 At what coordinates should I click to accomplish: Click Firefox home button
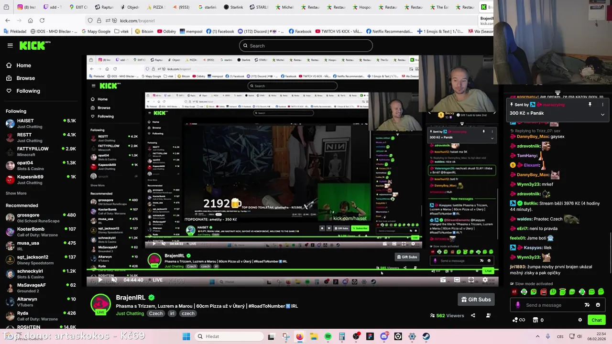30,21
